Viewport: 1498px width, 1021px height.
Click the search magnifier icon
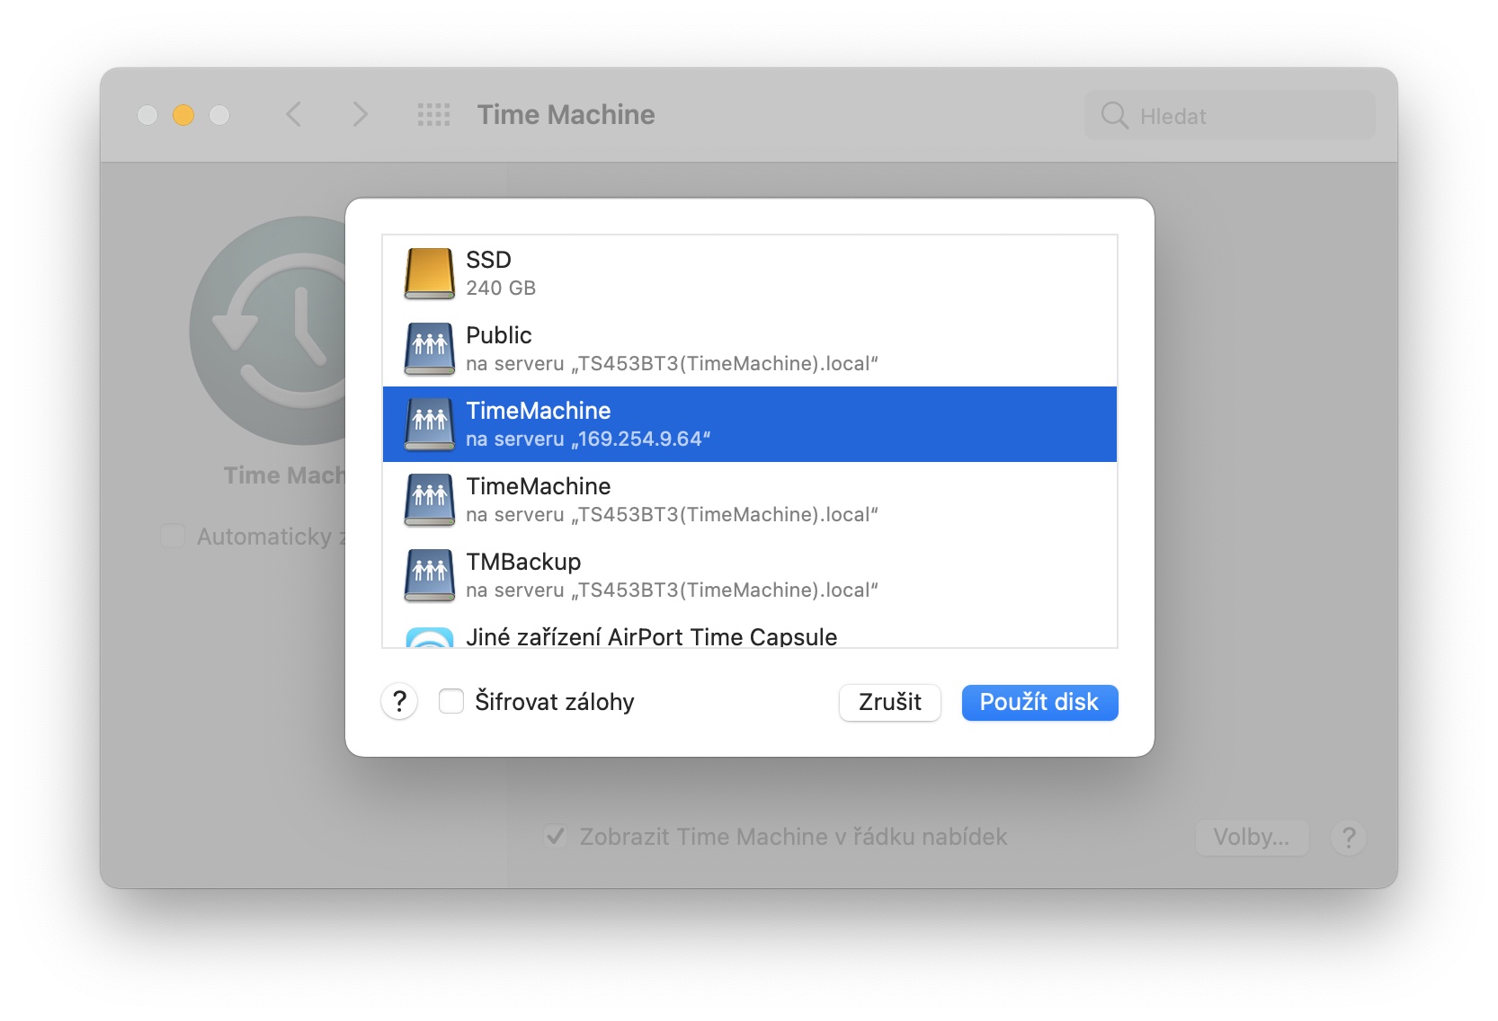tap(1114, 115)
